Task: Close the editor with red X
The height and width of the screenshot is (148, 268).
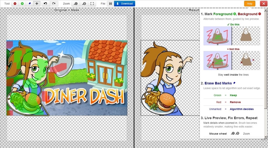Action: (x=264, y=4)
